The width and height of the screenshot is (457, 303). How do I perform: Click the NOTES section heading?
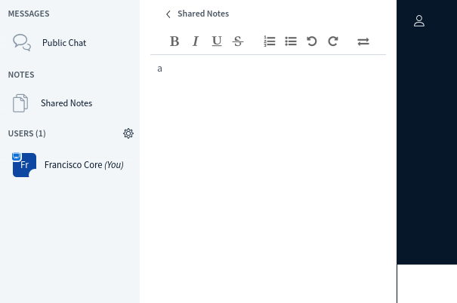(x=21, y=75)
